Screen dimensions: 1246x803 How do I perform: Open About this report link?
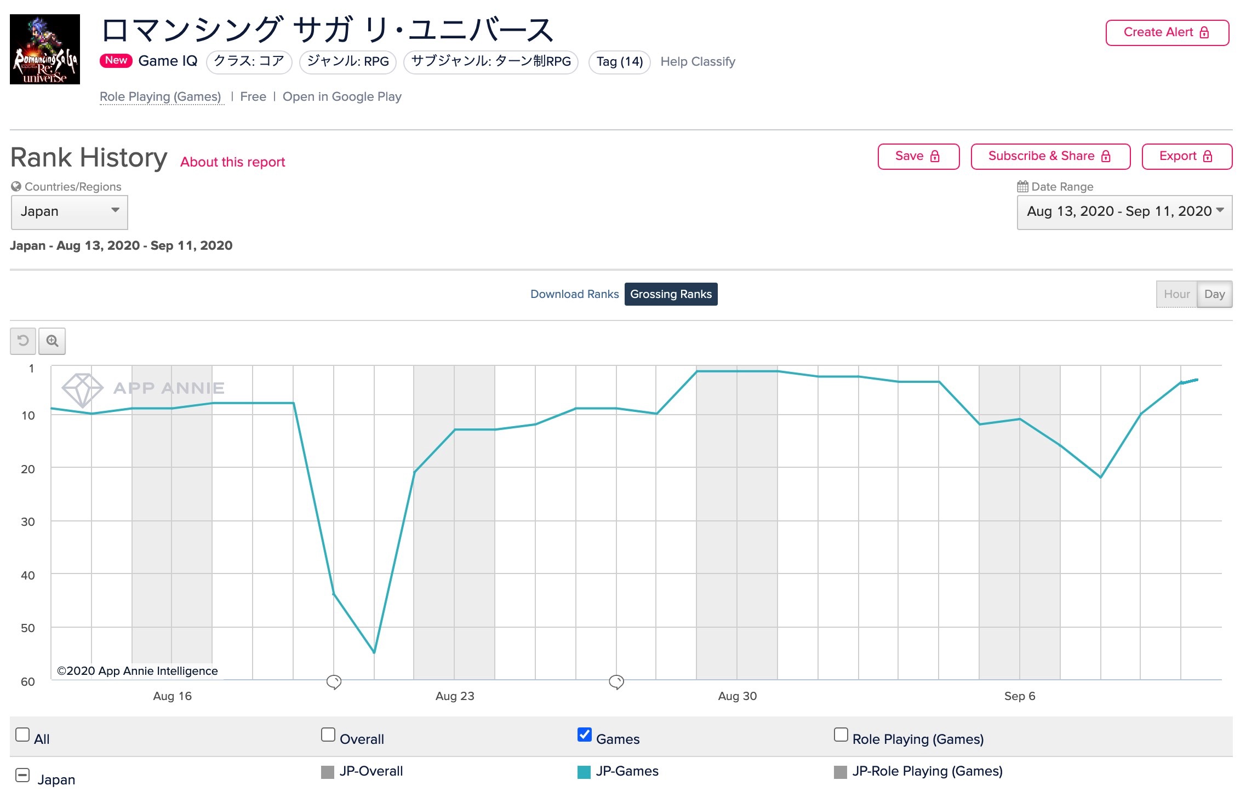tap(233, 162)
